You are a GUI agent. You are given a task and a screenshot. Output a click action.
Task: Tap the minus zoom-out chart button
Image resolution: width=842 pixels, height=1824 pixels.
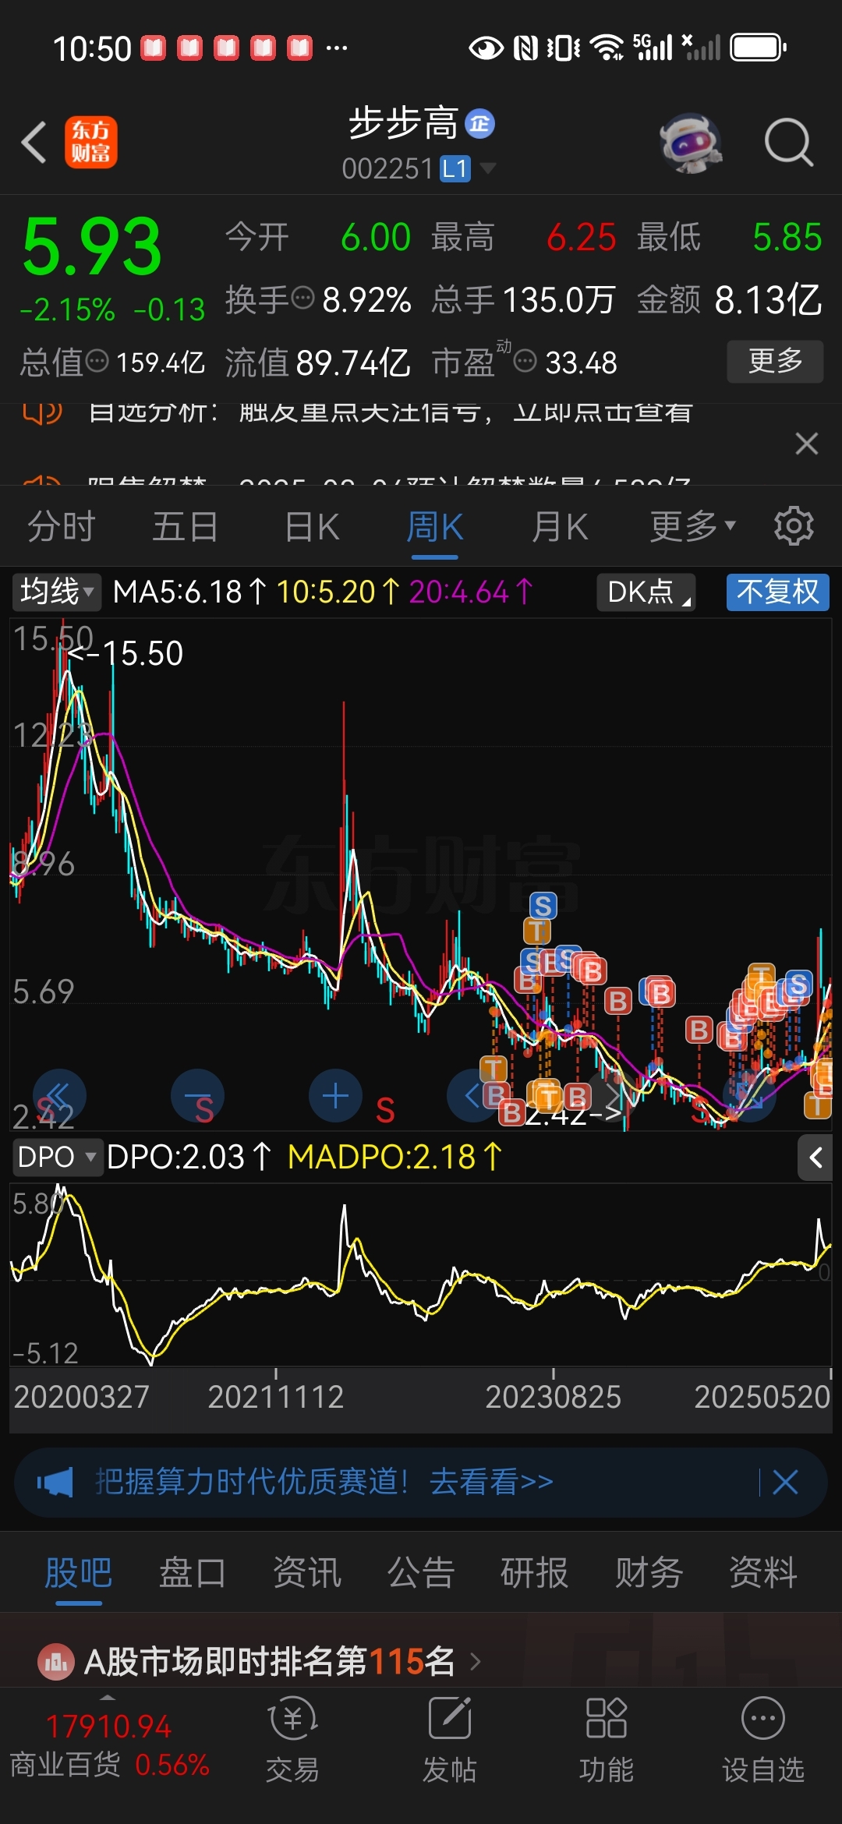pos(197,1095)
